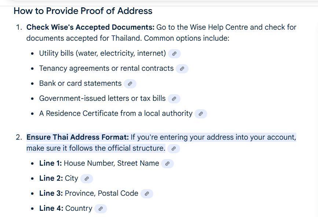Click link icon after Bank or card statements
The image size is (318, 217).
pyautogui.click(x=130, y=84)
